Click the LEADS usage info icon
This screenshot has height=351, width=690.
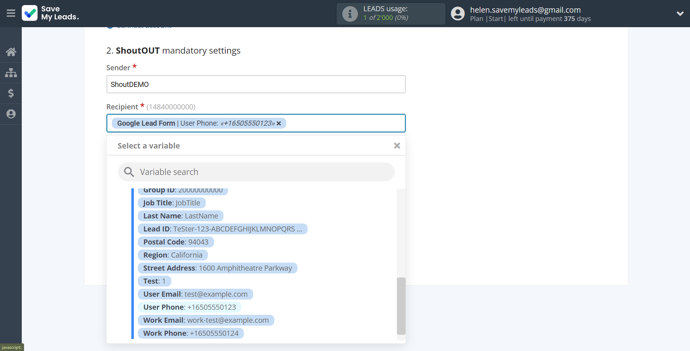coord(350,14)
